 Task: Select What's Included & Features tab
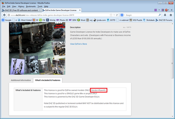(x=48, y=80)
